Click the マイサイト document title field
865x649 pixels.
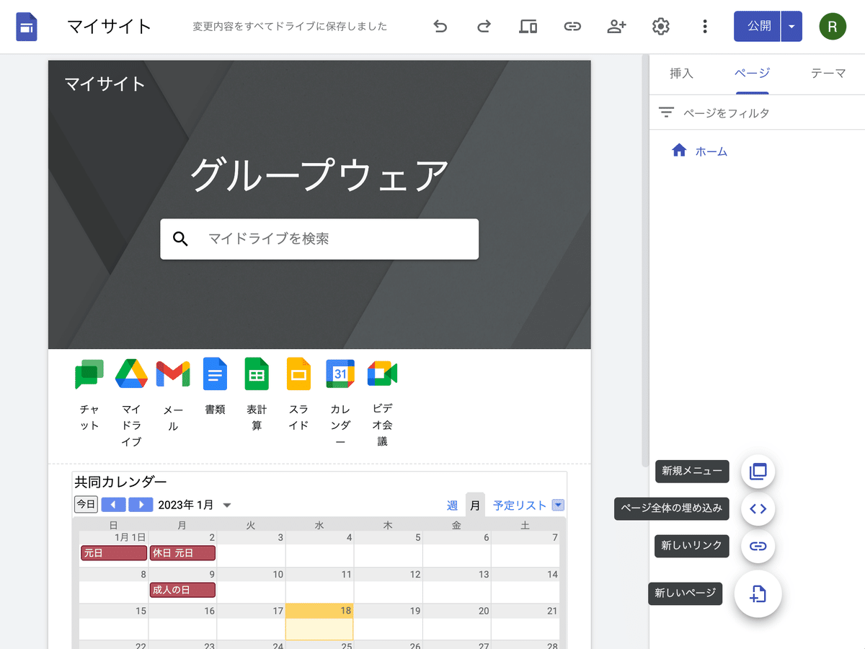coord(110,27)
